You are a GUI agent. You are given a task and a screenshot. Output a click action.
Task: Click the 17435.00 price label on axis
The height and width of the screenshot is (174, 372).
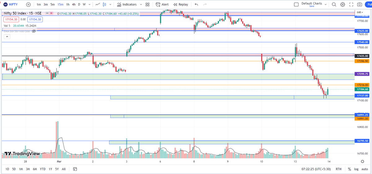[x=362, y=56]
